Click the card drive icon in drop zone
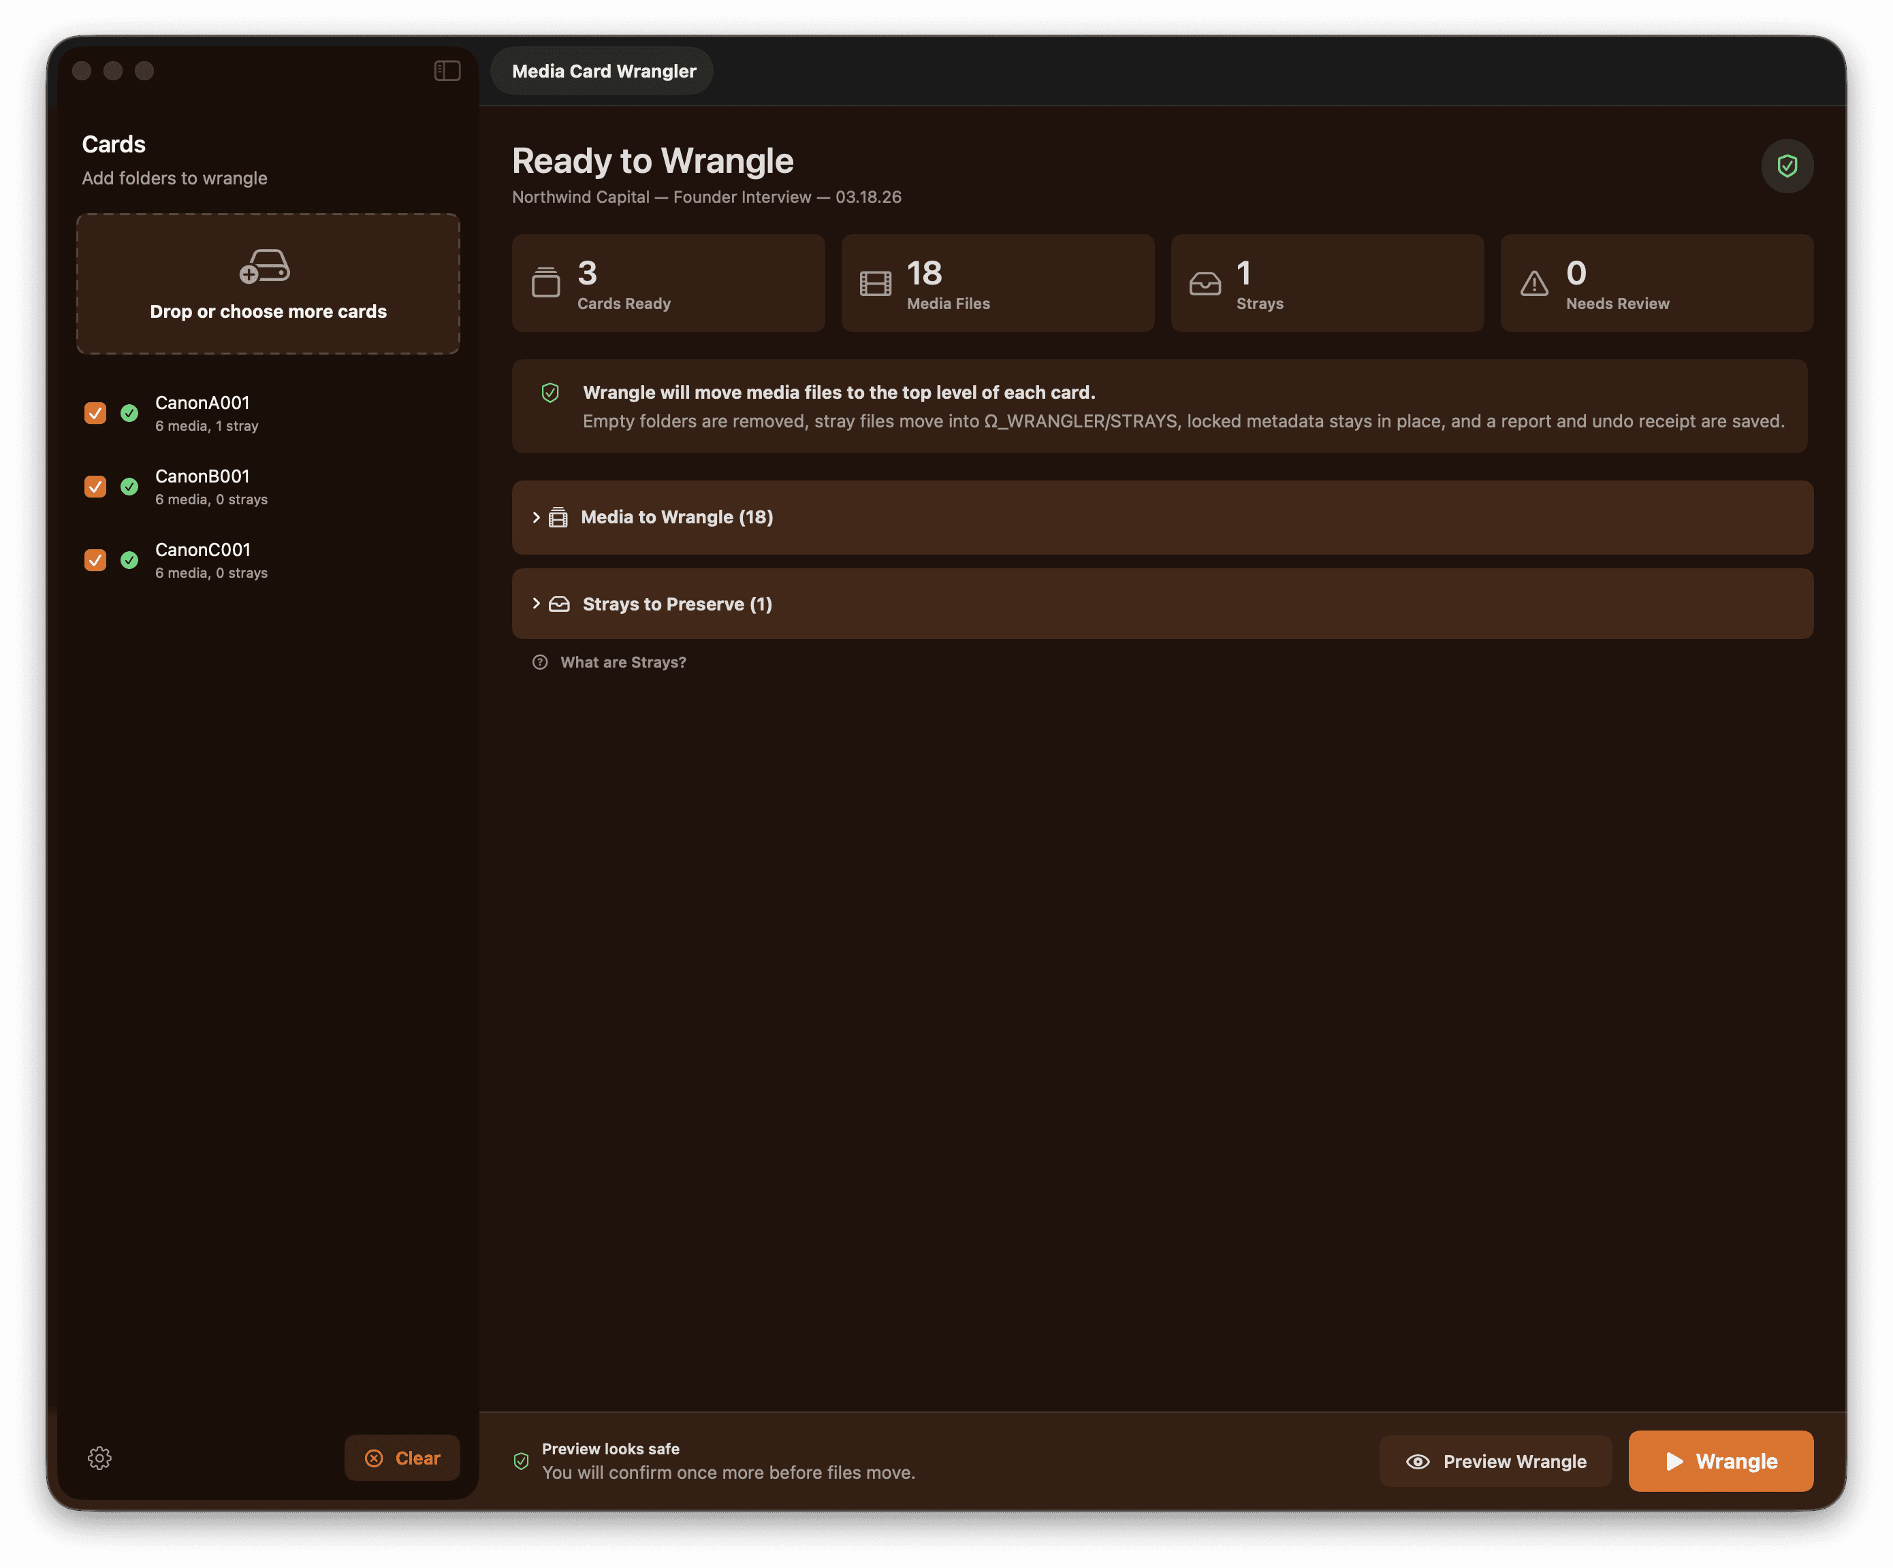The image size is (1893, 1568). click(x=265, y=266)
